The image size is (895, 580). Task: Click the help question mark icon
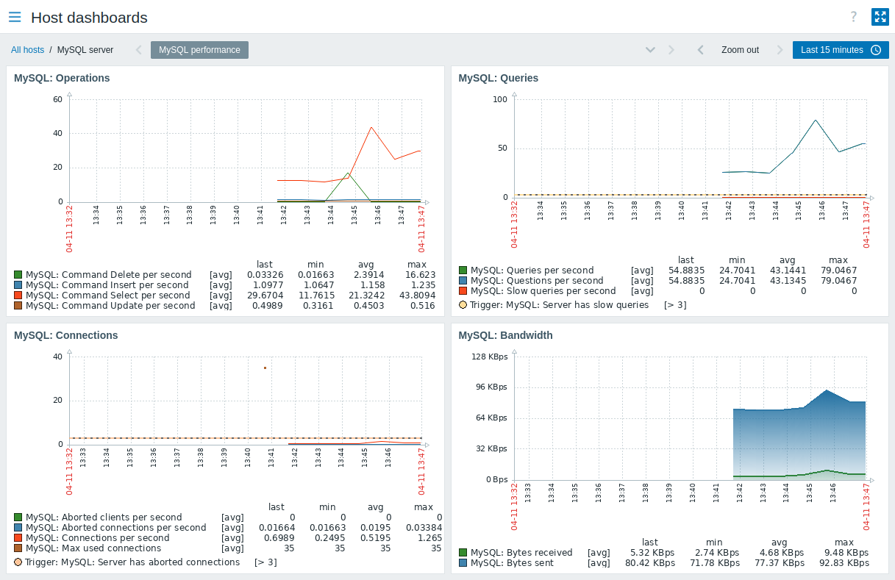tap(852, 17)
